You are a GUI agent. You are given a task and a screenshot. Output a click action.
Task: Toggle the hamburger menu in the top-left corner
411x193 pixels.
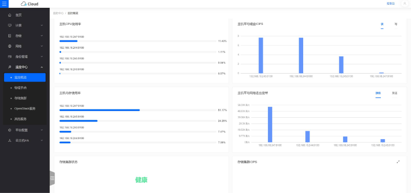pyautogui.click(x=4, y=4)
